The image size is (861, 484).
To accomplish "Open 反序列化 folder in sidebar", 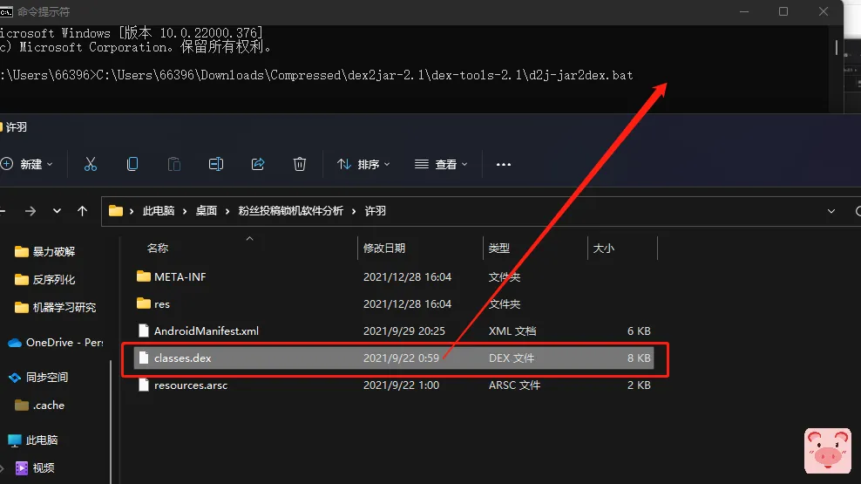I will tap(53, 280).
